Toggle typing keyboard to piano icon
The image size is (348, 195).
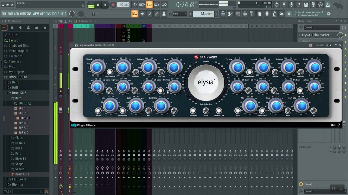tap(135, 14)
